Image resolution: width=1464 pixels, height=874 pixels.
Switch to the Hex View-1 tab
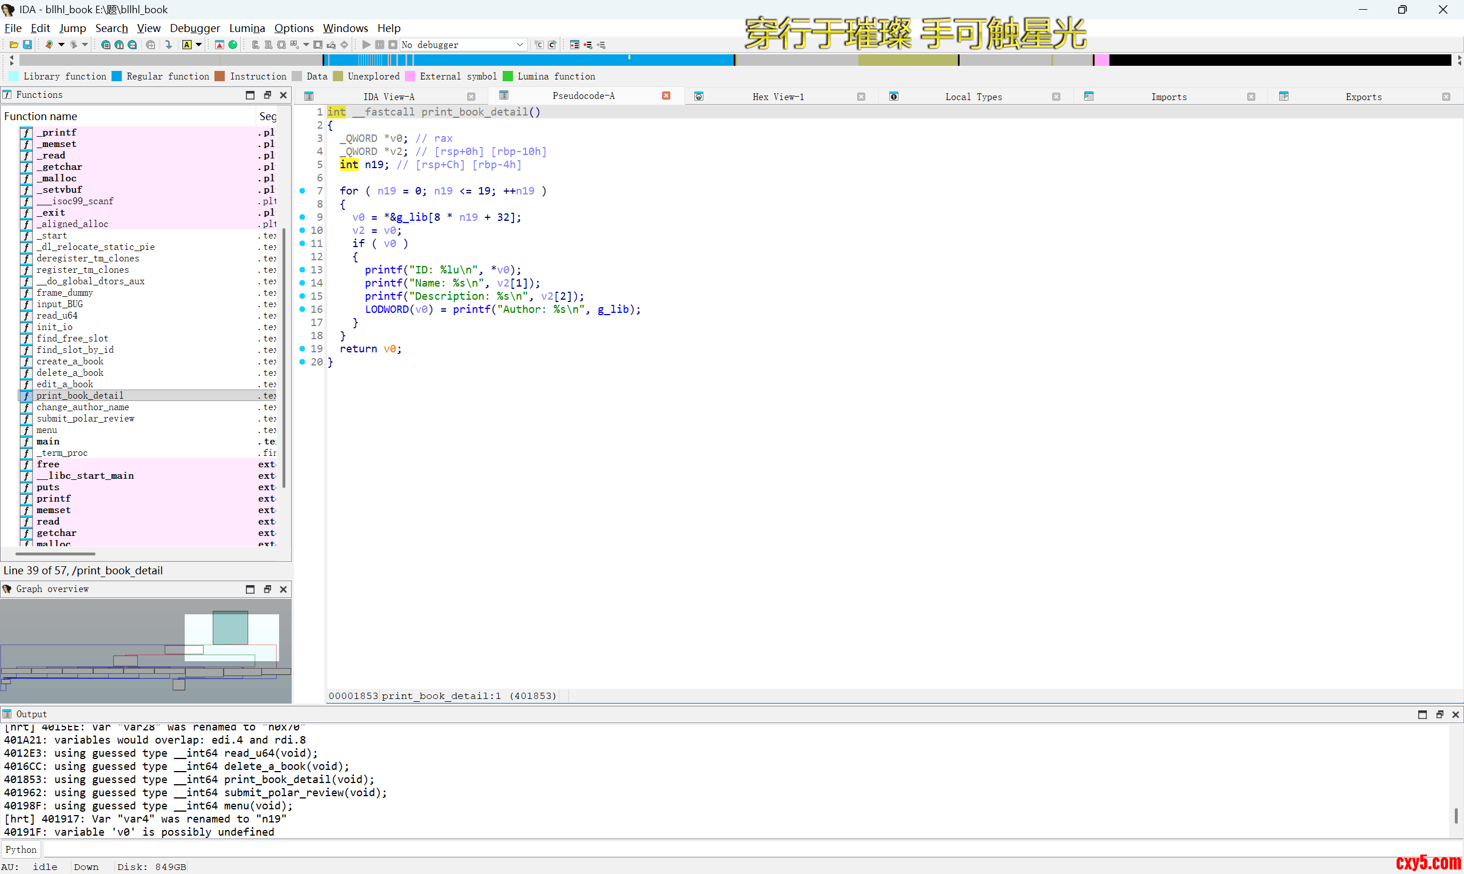[x=778, y=97]
